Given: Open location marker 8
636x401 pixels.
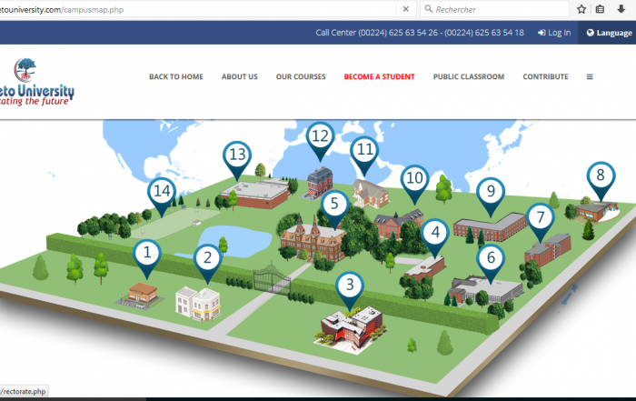Looking at the screenshot, I should point(601,176).
